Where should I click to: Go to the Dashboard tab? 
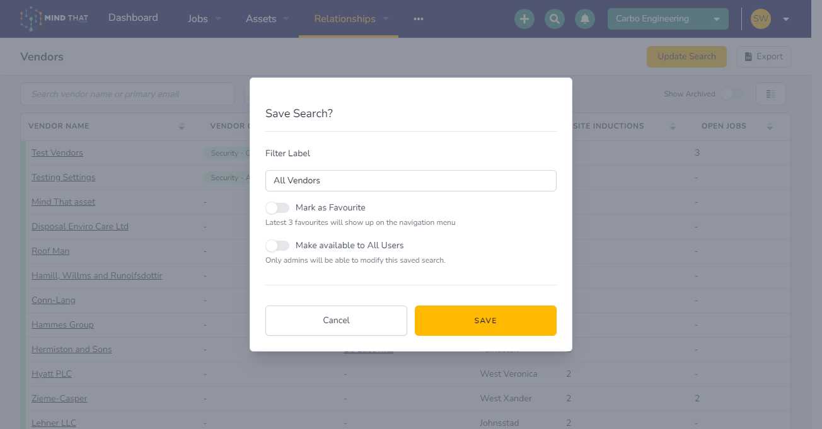(133, 18)
